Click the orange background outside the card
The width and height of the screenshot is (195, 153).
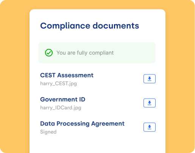(x=14, y=76)
